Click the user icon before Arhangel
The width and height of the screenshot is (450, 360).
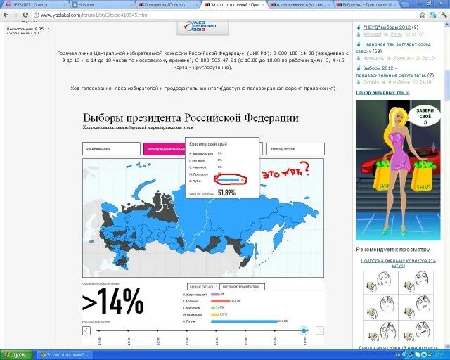pyautogui.click(x=359, y=34)
